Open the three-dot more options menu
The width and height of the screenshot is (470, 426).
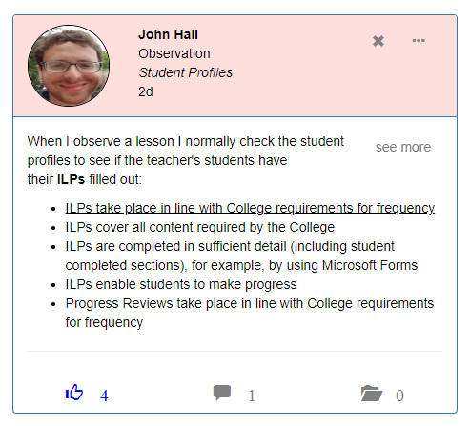(x=419, y=40)
